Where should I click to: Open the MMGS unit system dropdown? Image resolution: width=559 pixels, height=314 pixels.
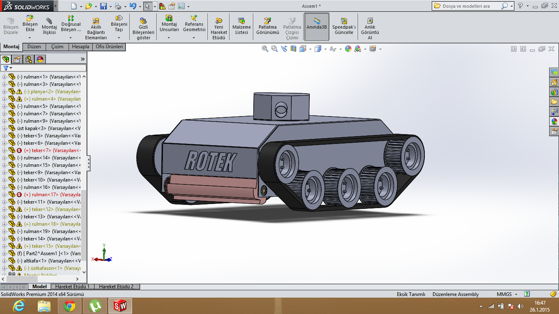tap(516, 294)
